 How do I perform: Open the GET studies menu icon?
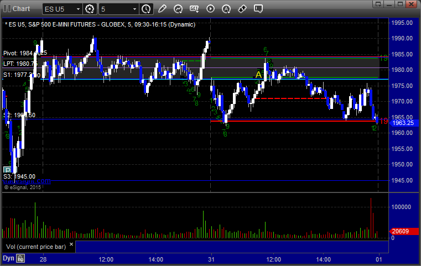[194, 9]
